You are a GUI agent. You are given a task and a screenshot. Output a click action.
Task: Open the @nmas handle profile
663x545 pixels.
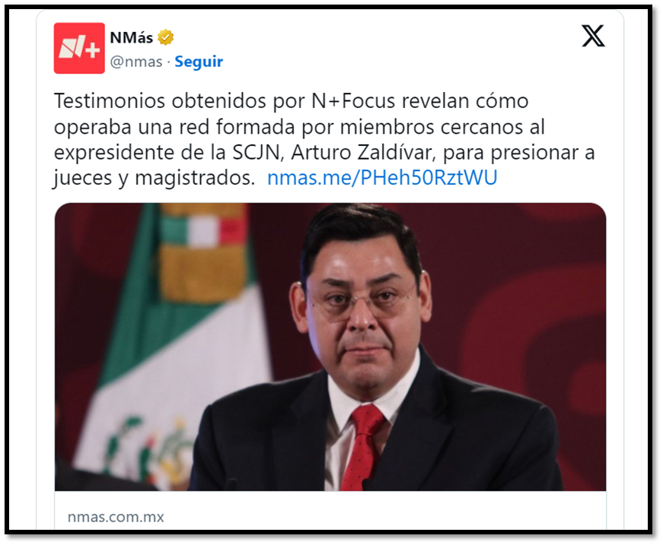(x=136, y=62)
